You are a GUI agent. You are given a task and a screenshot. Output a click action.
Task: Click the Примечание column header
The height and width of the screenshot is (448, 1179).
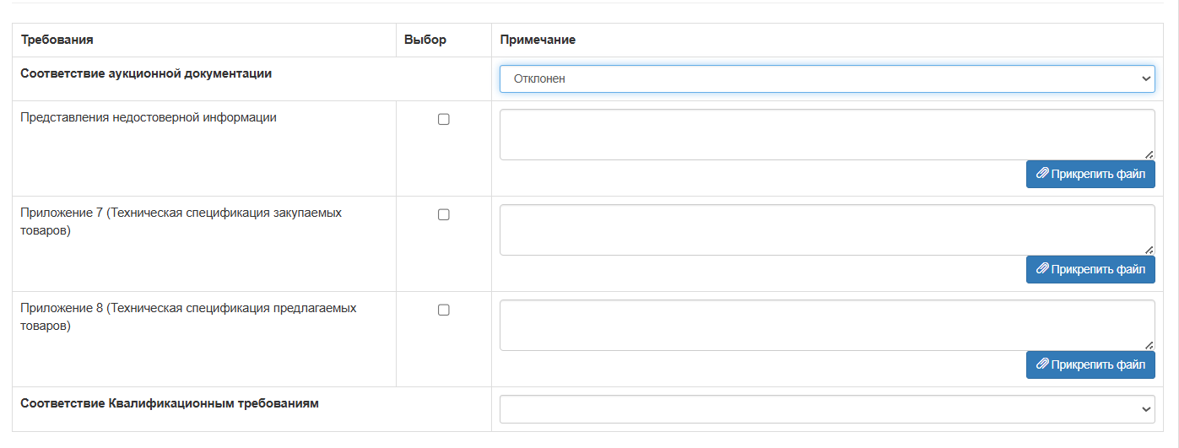[538, 40]
